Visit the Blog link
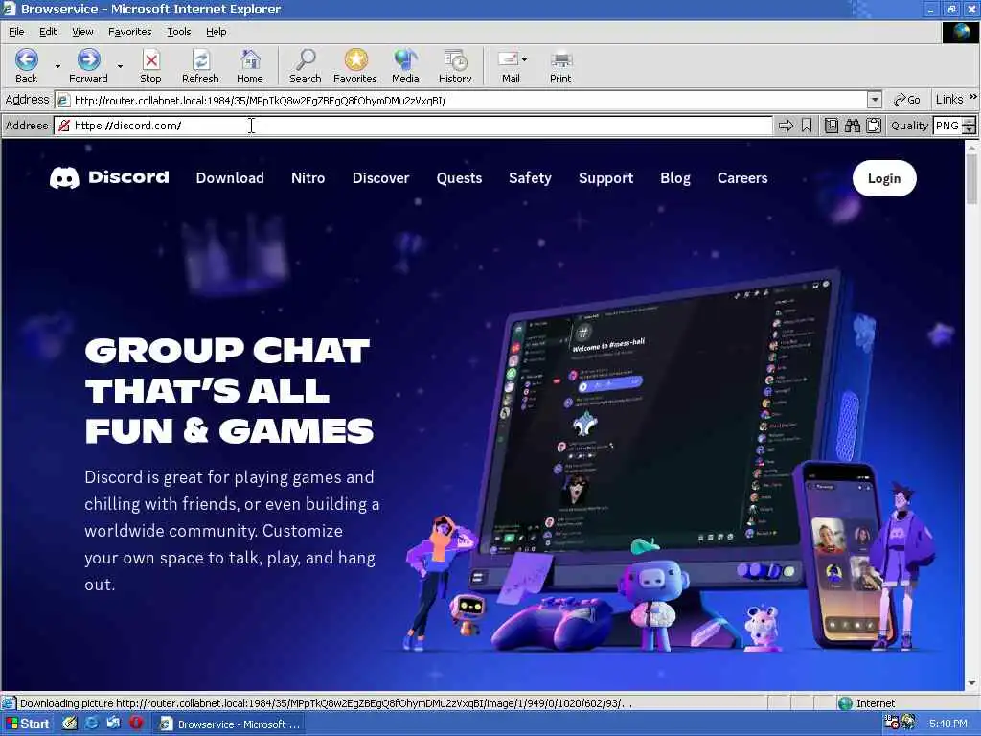Viewport: 981px width, 736px height. tap(675, 178)
